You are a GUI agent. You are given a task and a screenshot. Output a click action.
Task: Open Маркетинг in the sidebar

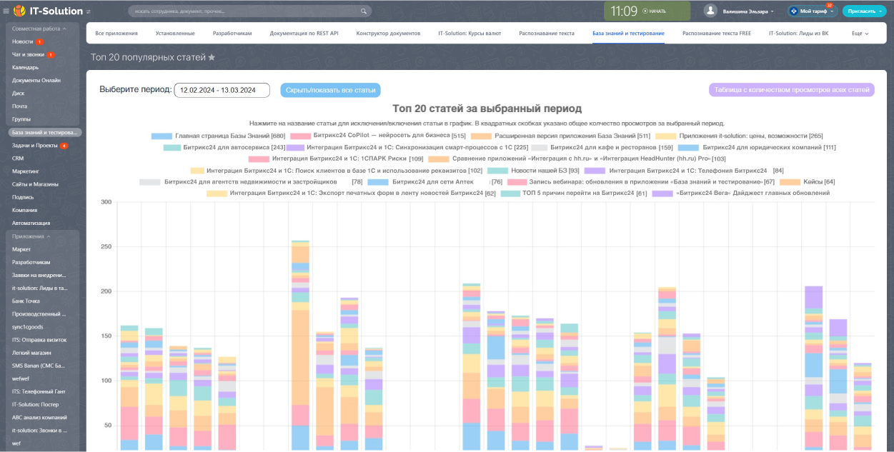[26, 171]
